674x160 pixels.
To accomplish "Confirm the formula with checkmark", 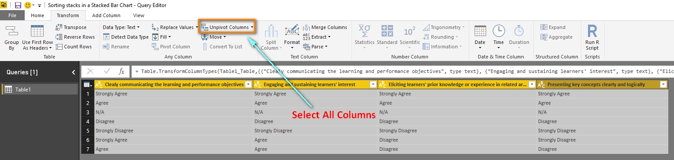I will [107, 71].
